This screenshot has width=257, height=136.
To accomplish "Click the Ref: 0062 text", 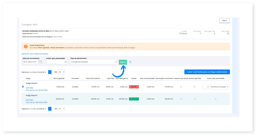I will 30,88.
